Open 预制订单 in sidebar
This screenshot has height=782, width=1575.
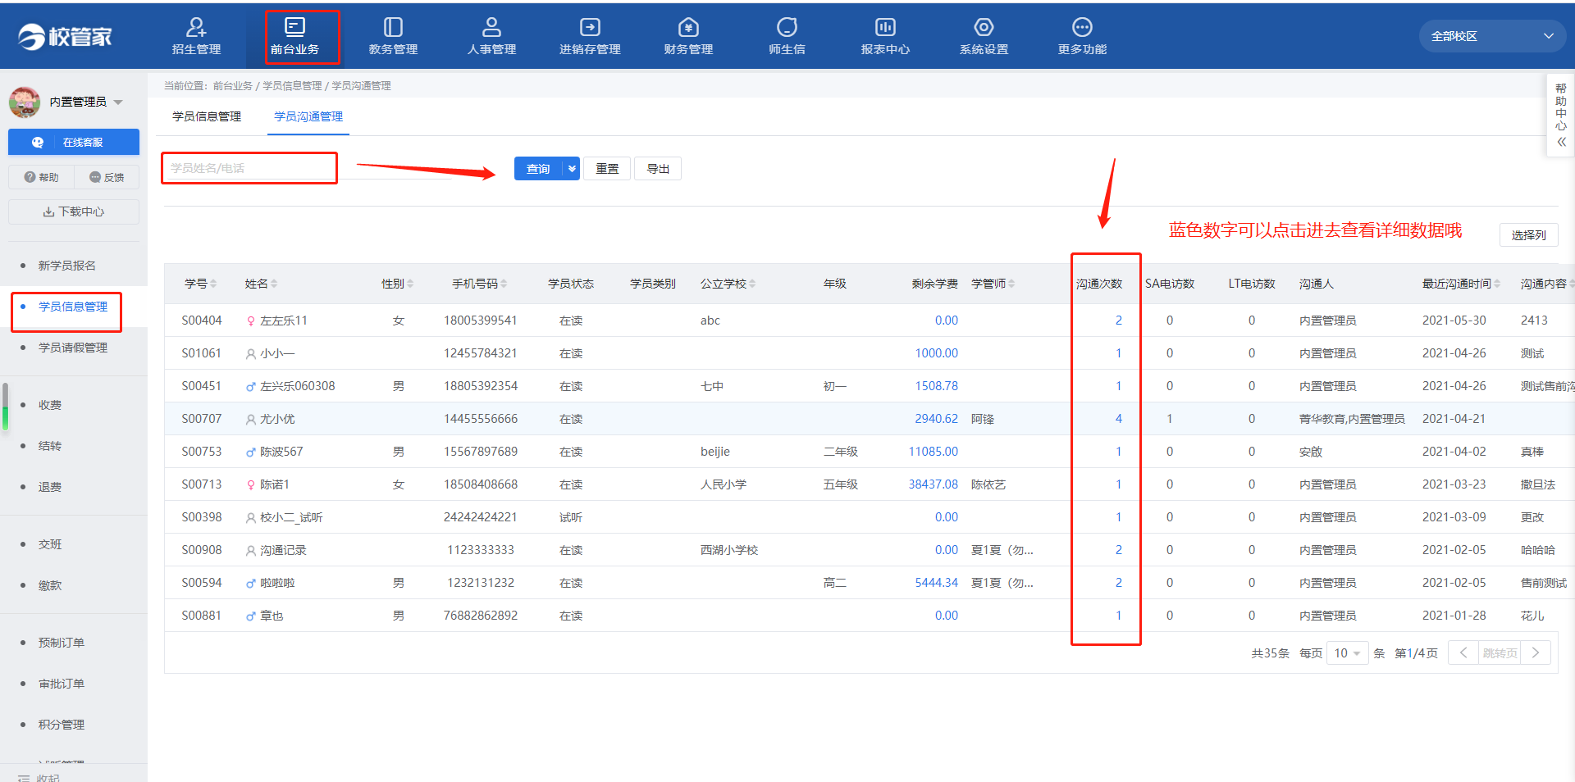pyautogui.click(x=62, y=643)
